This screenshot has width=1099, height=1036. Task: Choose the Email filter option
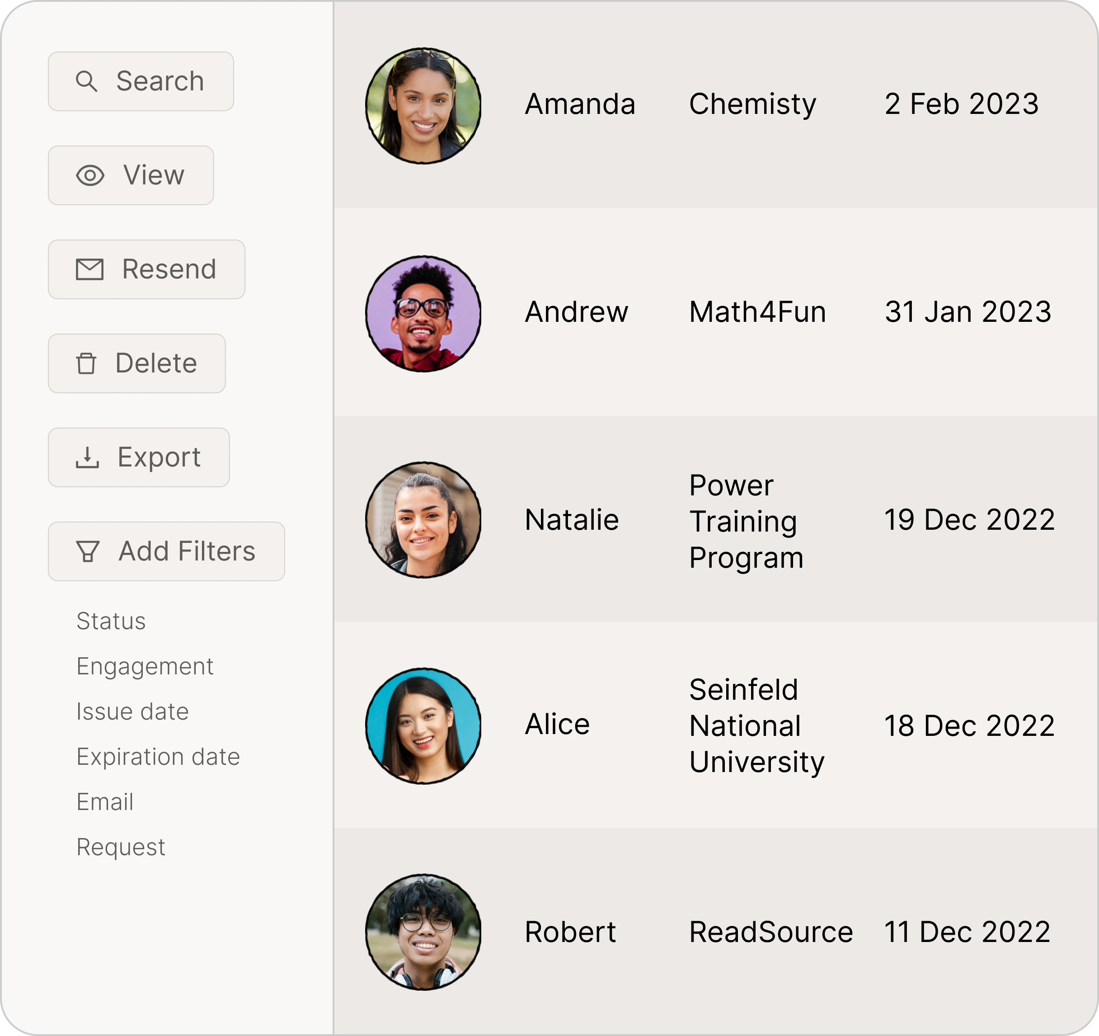105,802
